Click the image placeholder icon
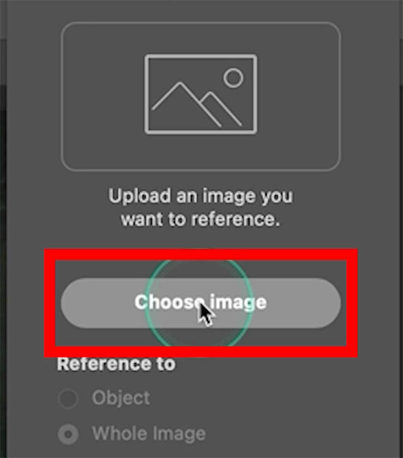This screenshot has width=403, height=458. [x=201, y=94]
